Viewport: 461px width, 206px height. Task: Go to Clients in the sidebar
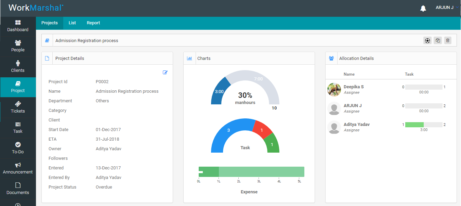(18, 67)
